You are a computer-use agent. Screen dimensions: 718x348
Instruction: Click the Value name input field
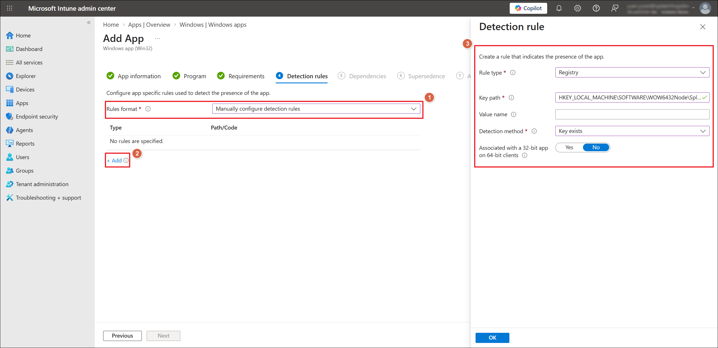(632, 114)
